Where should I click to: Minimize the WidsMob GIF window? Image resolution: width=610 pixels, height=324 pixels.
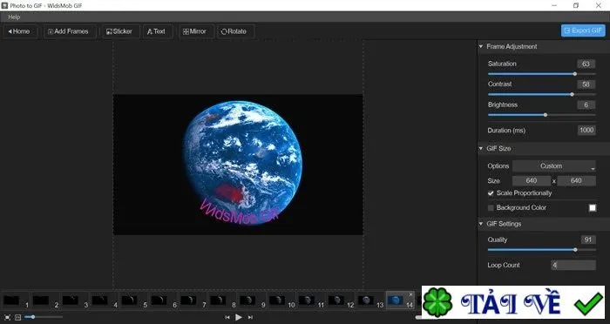[554, 5]
